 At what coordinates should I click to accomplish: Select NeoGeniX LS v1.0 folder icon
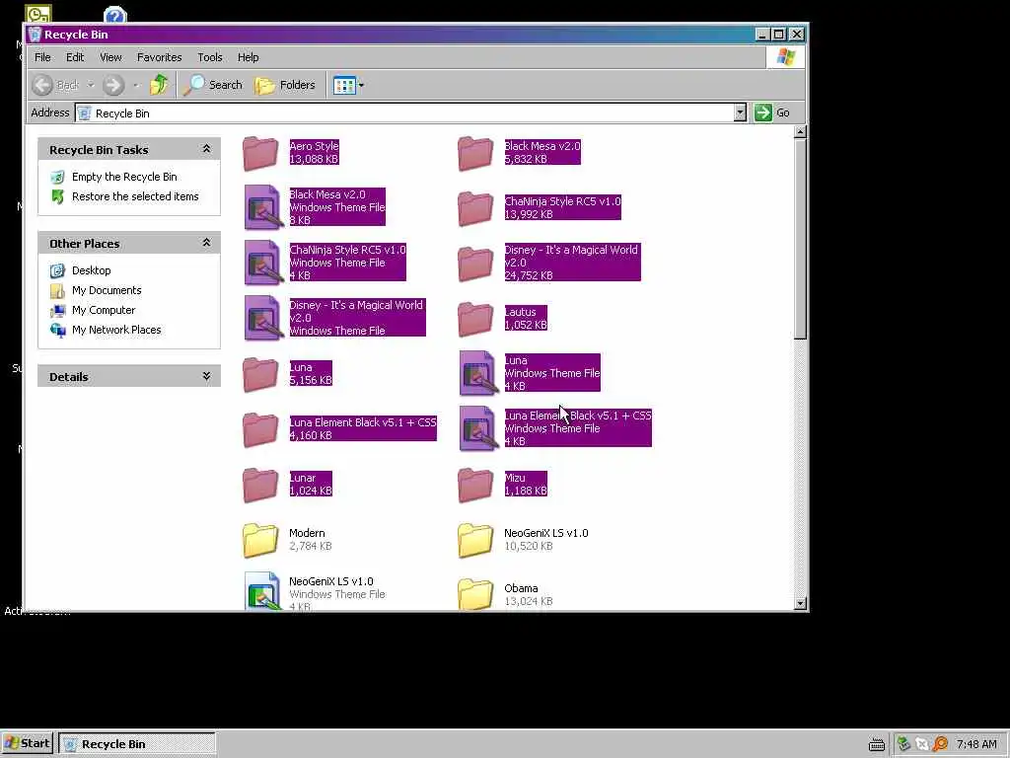click(475, 540)
